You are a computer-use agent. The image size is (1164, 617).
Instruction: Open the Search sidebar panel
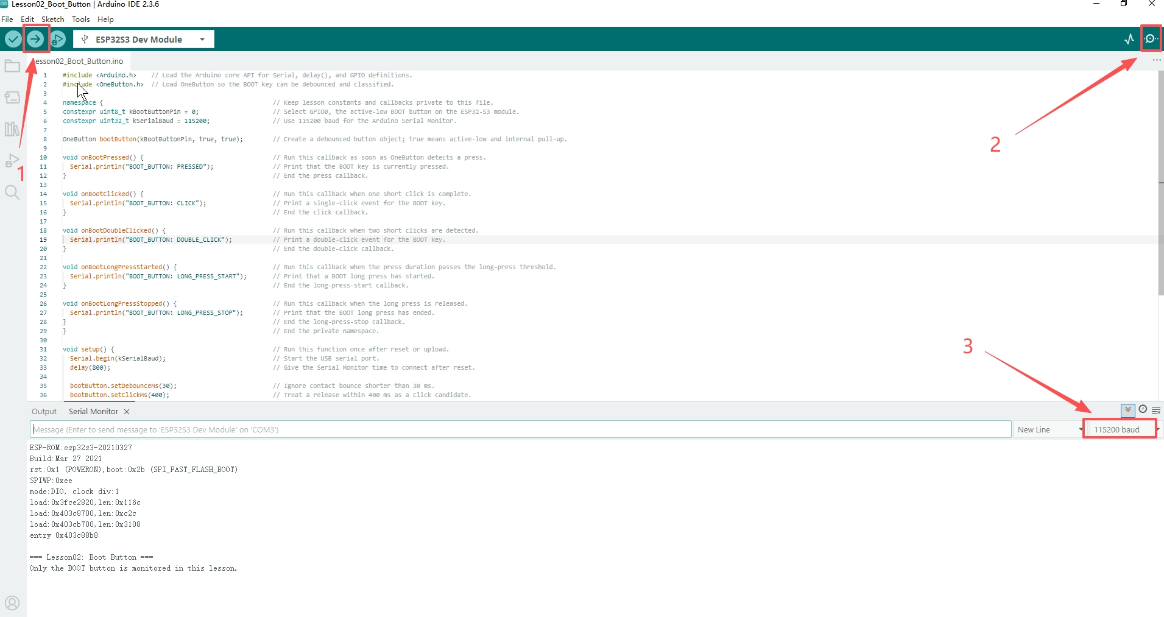12,192
